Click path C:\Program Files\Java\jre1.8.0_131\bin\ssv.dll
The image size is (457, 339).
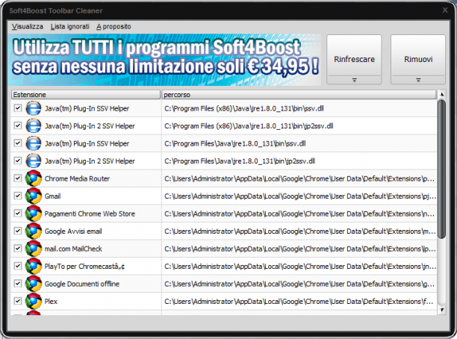pyautogui.click(x=235, y=143)
